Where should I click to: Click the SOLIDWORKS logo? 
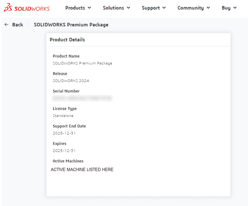point(27,8)
